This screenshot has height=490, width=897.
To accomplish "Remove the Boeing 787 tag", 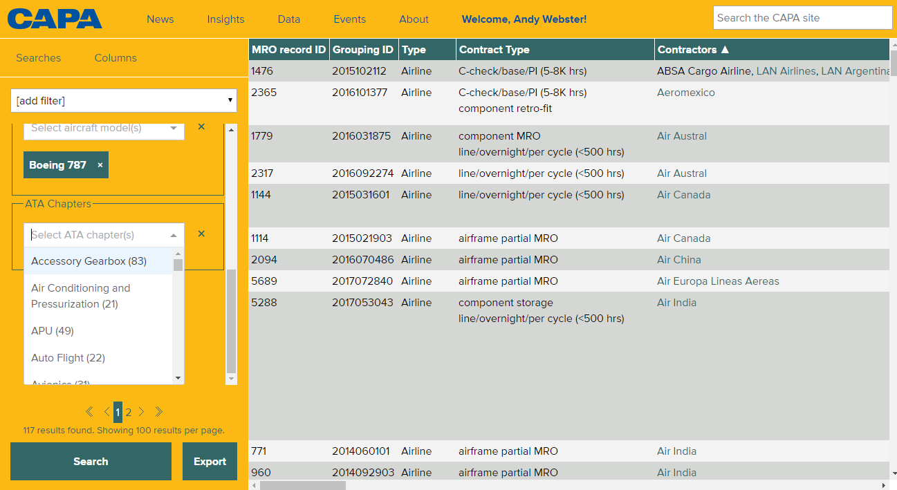I will tap(100, 165).
